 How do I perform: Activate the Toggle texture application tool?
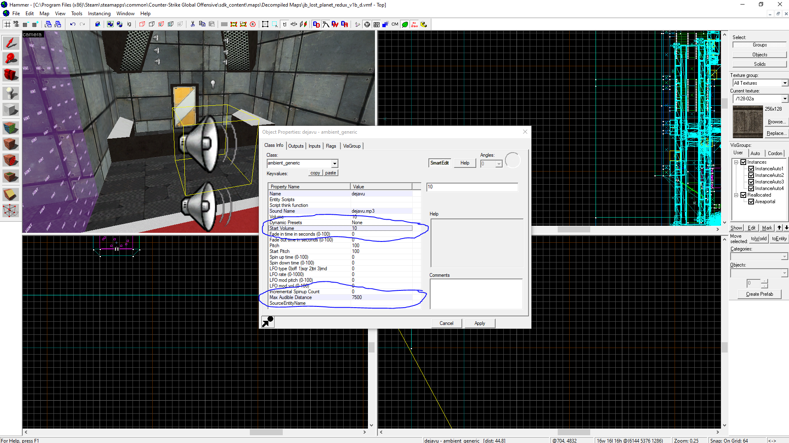[x=11, y=128]
